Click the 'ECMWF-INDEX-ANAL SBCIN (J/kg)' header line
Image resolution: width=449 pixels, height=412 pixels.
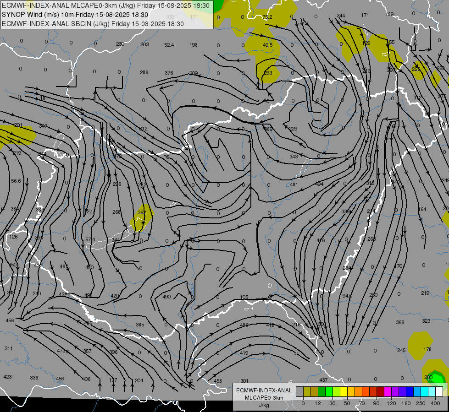tap(93, 24)
